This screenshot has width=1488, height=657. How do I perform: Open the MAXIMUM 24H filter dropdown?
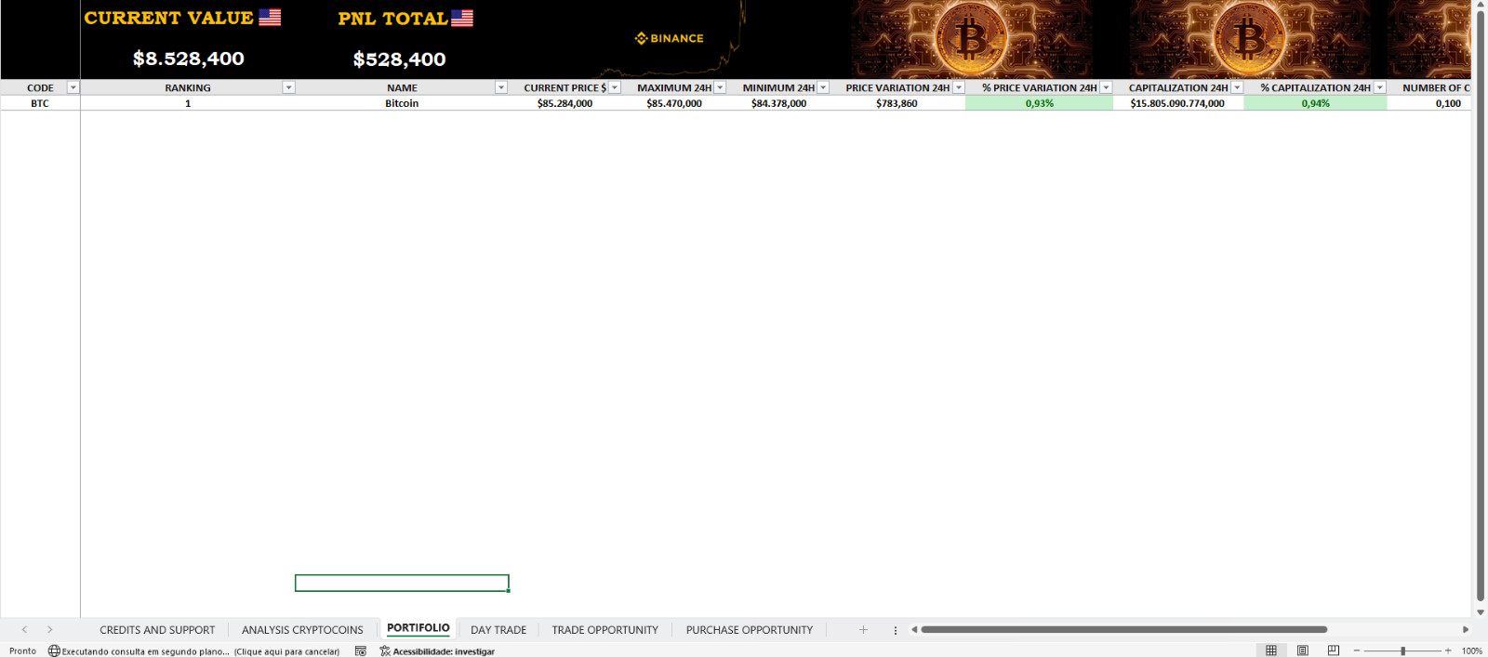[720, 87]
